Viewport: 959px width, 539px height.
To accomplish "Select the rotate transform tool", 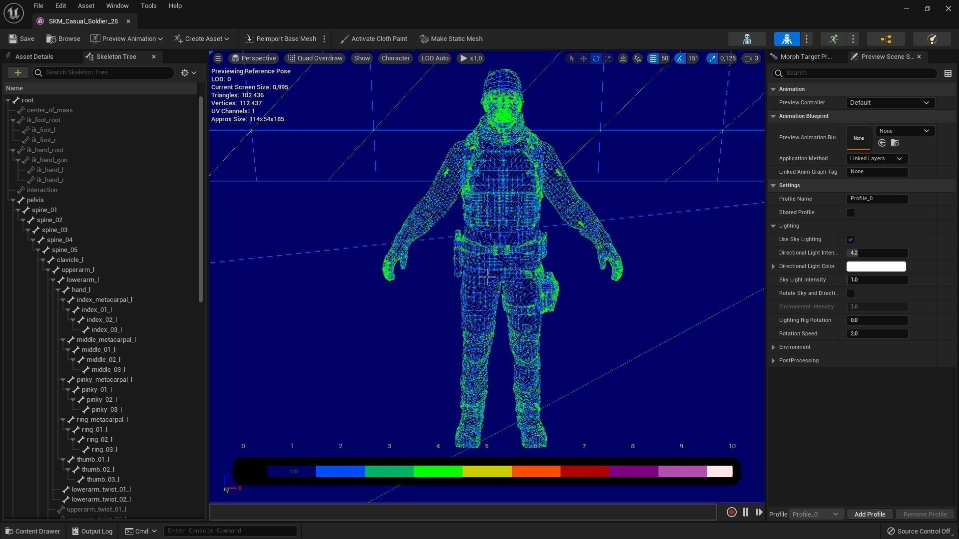I will click(x=596, y=58).
